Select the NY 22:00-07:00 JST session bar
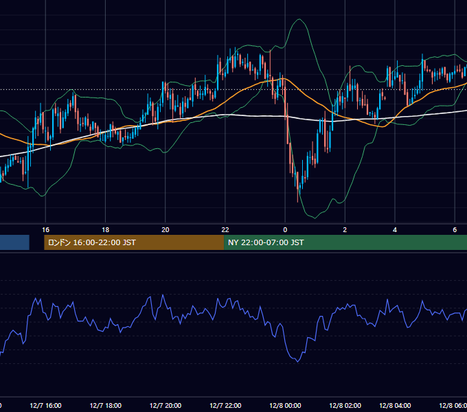Screen dimensions: 467x412 coord(345,242)
